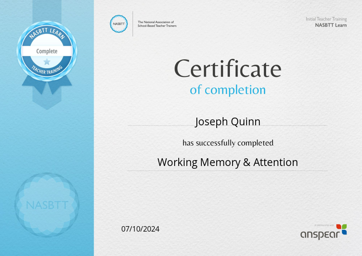
Task: Click the 'in partnership with' caption
Action: 324,225
